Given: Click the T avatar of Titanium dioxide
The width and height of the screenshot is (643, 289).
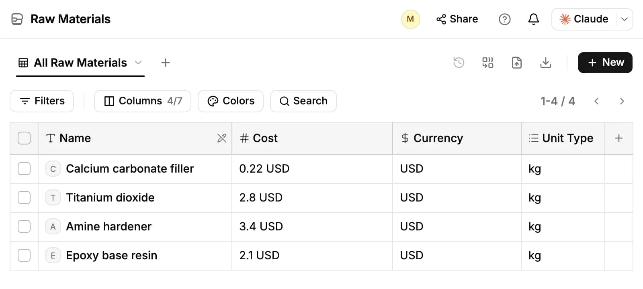Looking at the screenshot, I should coord(53,198).
